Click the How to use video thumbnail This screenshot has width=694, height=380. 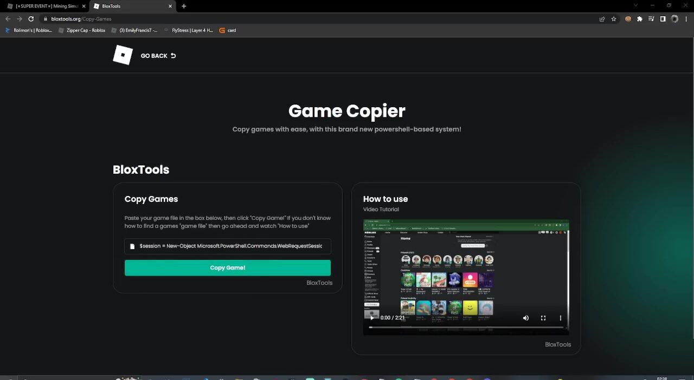466,277
